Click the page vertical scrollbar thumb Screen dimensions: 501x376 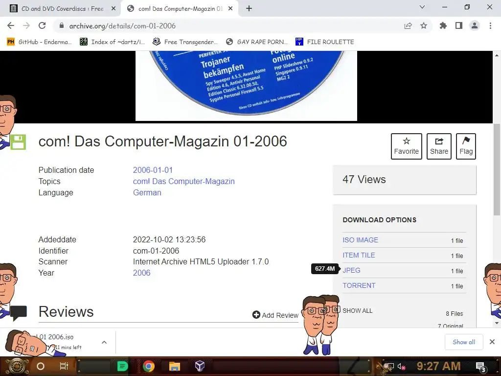coord(497,169)
